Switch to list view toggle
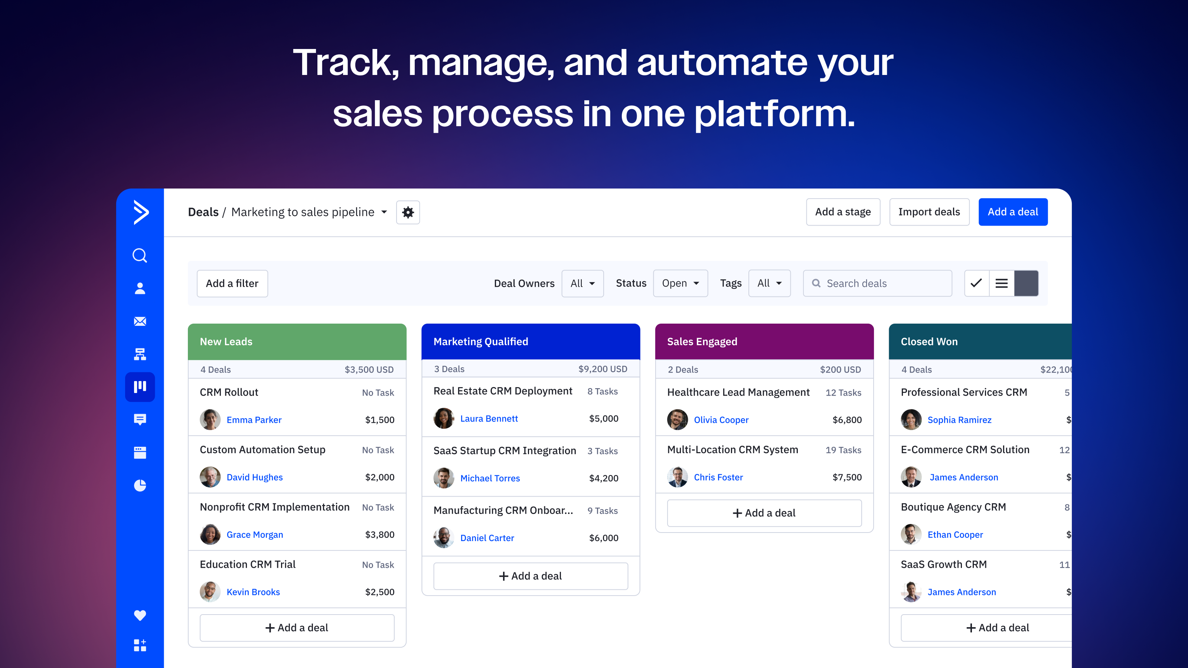The width and height of the screenshot is (1188, 668). pyautogui.click(x=1001, y=283)
